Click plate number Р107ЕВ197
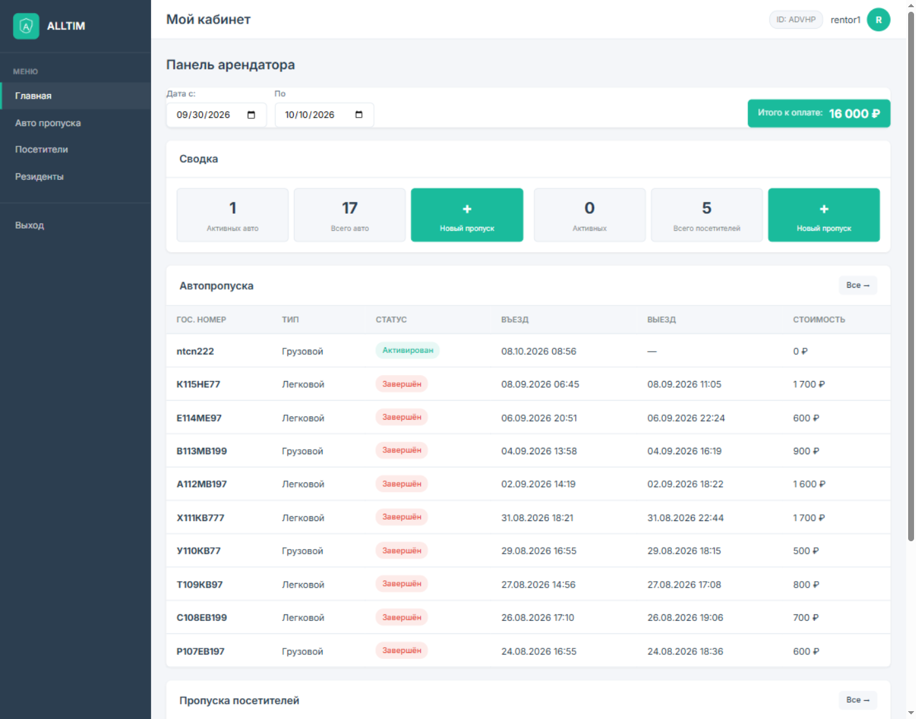This screenshot has height=719, width=916. (200, 652)
